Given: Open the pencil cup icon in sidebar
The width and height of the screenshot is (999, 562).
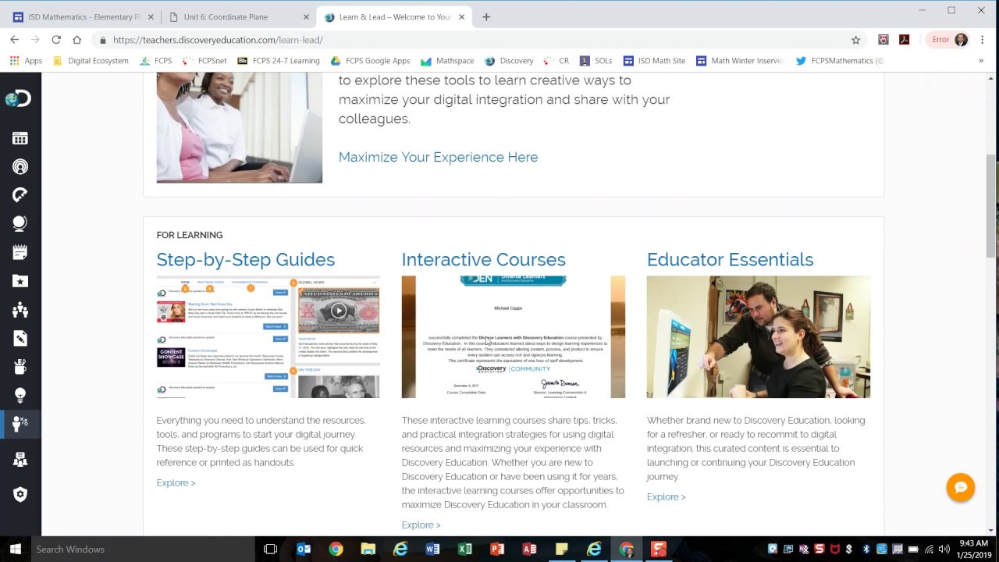Looking at the screenshot, I should point(20,366).
